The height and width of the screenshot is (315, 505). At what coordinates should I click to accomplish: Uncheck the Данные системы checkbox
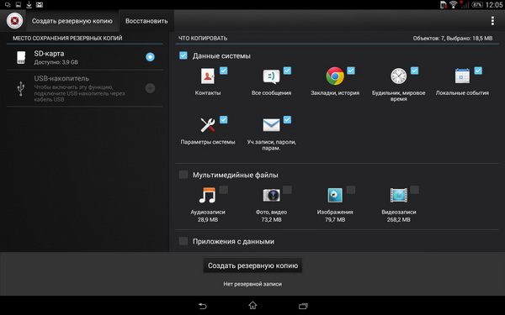coord(183,55)
